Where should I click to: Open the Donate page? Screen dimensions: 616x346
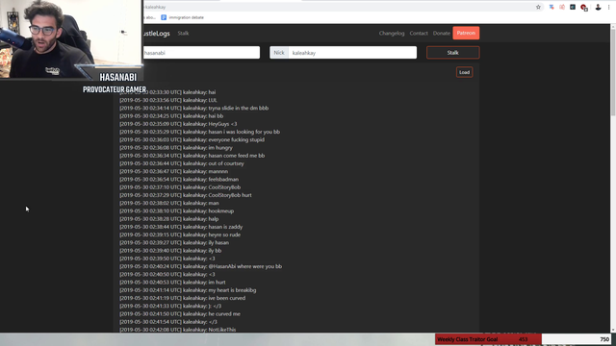coord(441,34)
